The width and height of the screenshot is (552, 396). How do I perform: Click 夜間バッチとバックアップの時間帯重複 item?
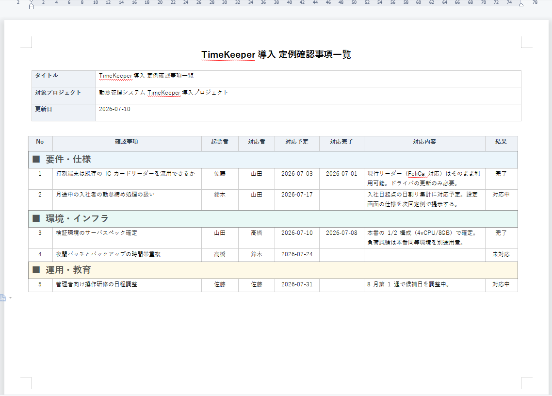point(108,254)
